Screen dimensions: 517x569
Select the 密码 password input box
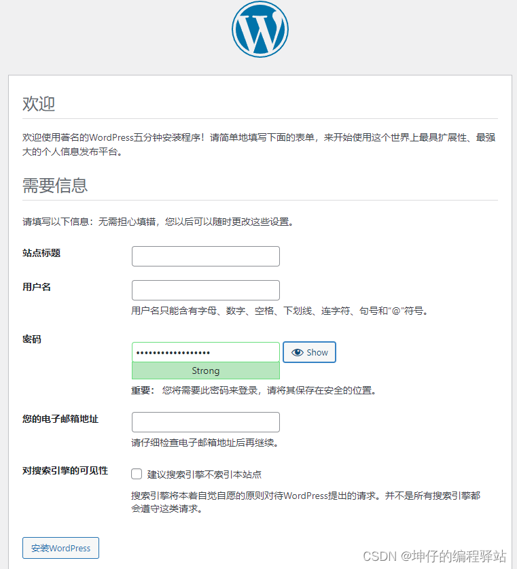point(206,352)
